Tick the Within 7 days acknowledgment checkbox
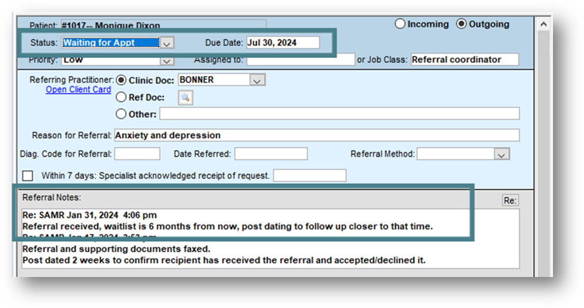584x308 pixels. [28, 175]
